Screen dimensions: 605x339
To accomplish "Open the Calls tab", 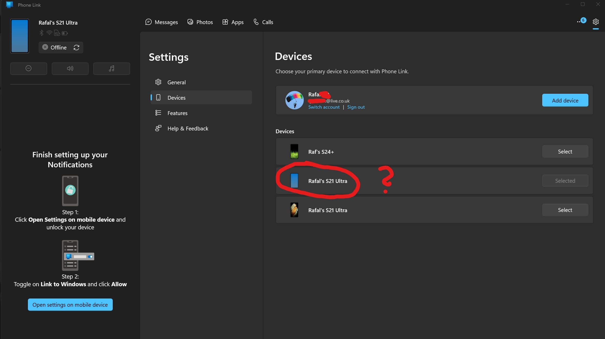I will pos(263,22).
